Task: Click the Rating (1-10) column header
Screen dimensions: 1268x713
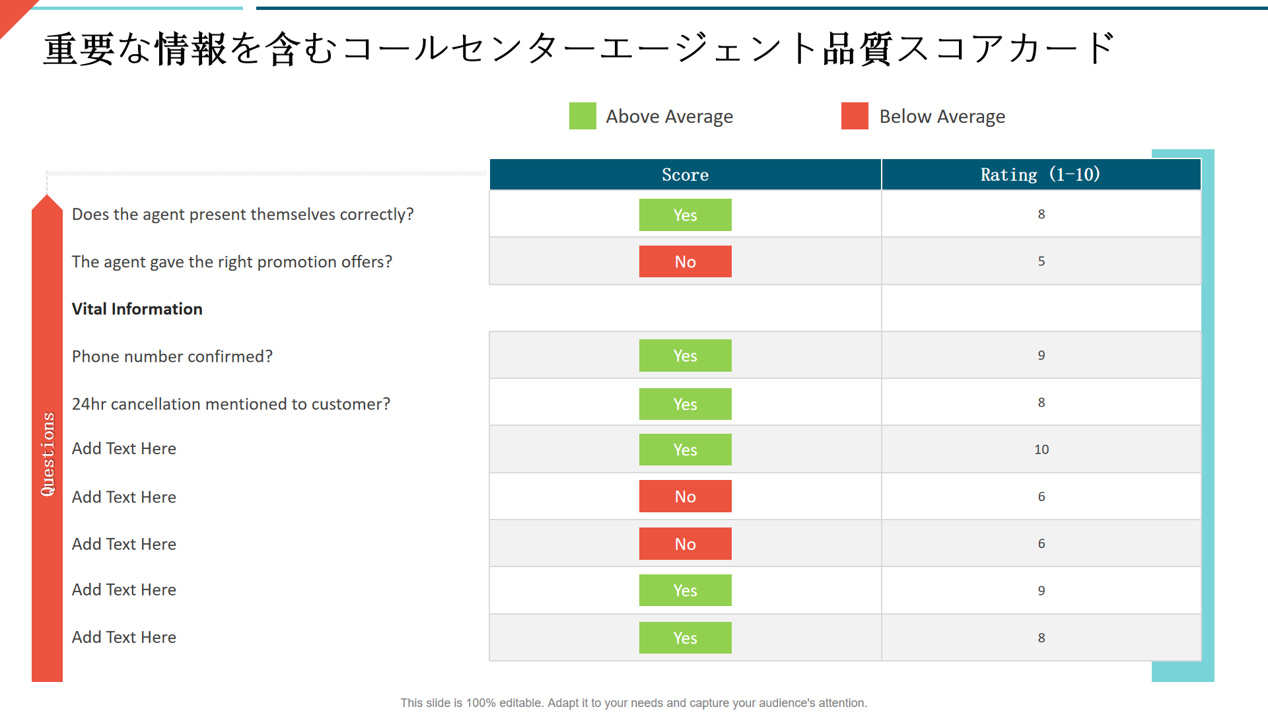Action: (x=1041, y=174)
